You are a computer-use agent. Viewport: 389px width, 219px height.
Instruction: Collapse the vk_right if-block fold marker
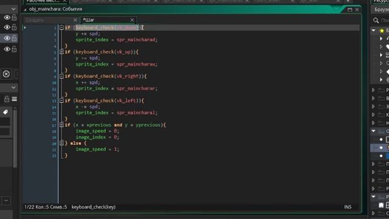pos(61,76)
